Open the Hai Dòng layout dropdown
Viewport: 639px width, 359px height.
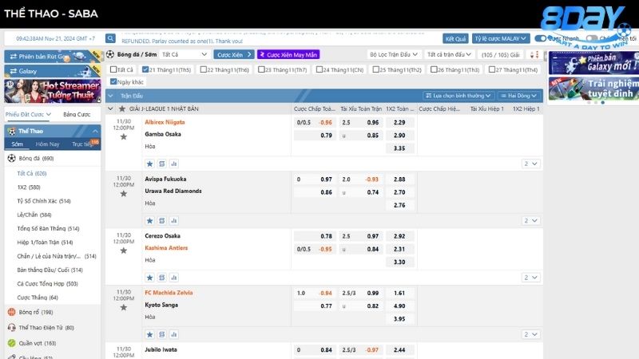pos(519,96)
